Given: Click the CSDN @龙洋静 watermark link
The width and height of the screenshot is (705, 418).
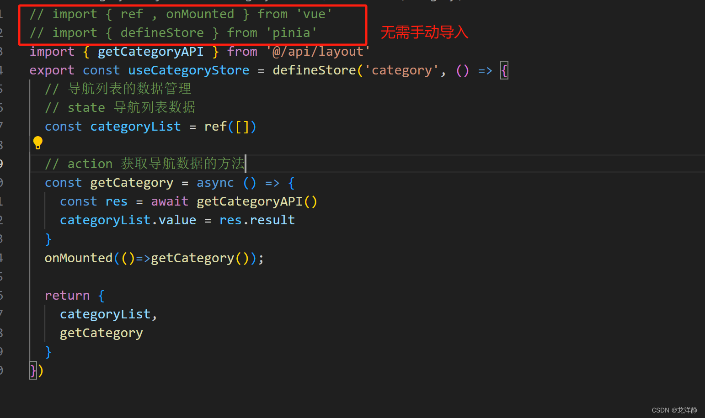Looking at the screenshot, I should 673,410.
